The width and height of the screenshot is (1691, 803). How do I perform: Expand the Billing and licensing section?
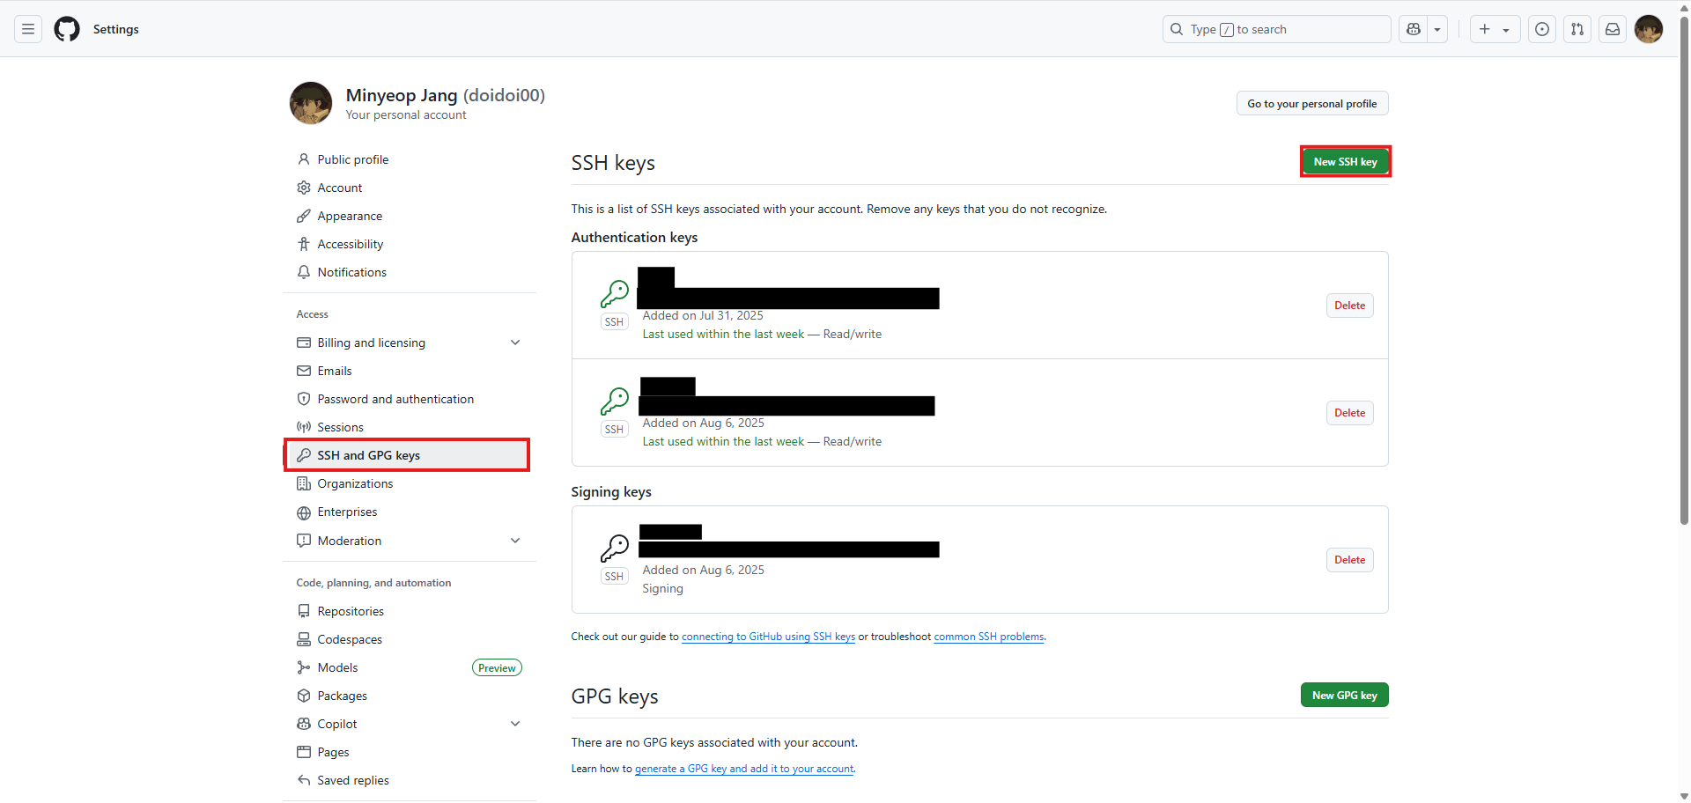click(515, 343)
